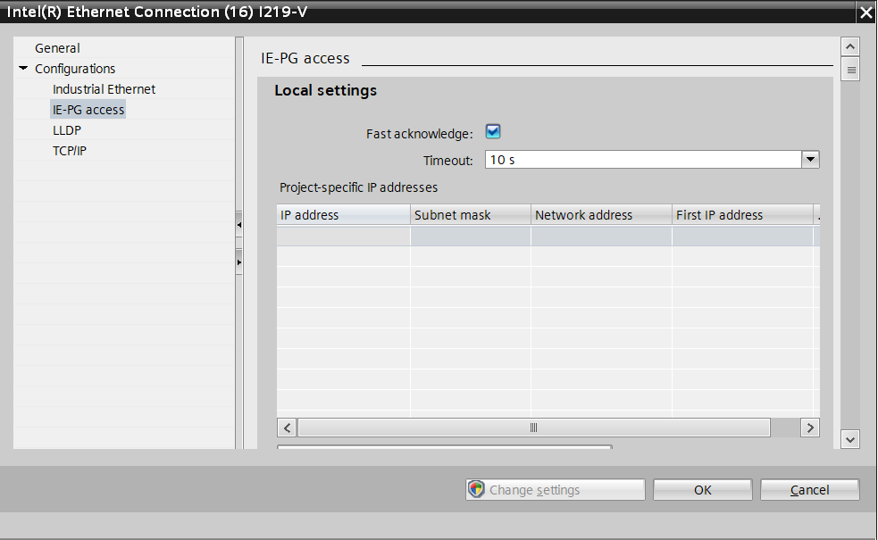Image resolution: width=878 pixels, height=540 pixels.
Task: Select the first empty IP address cell
Action: click(x=343, y=237)
